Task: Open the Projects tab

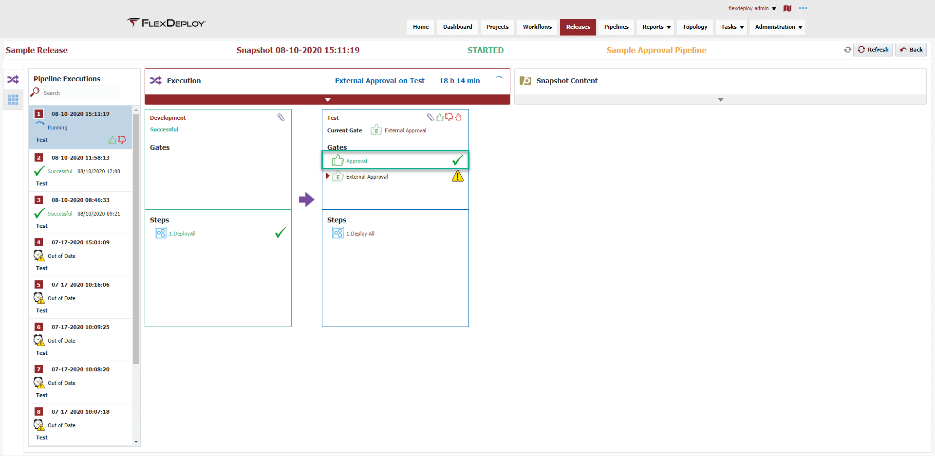Action: pos(497,27)
